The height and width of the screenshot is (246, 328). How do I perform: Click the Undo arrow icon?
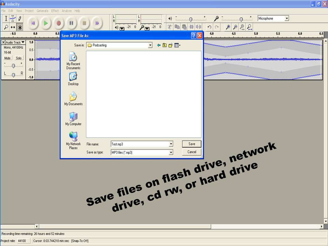209,27
